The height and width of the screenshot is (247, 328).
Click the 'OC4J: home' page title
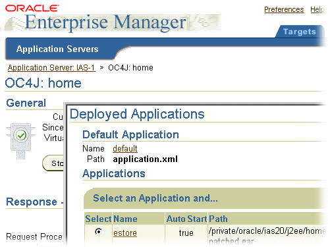click(43, 83)
